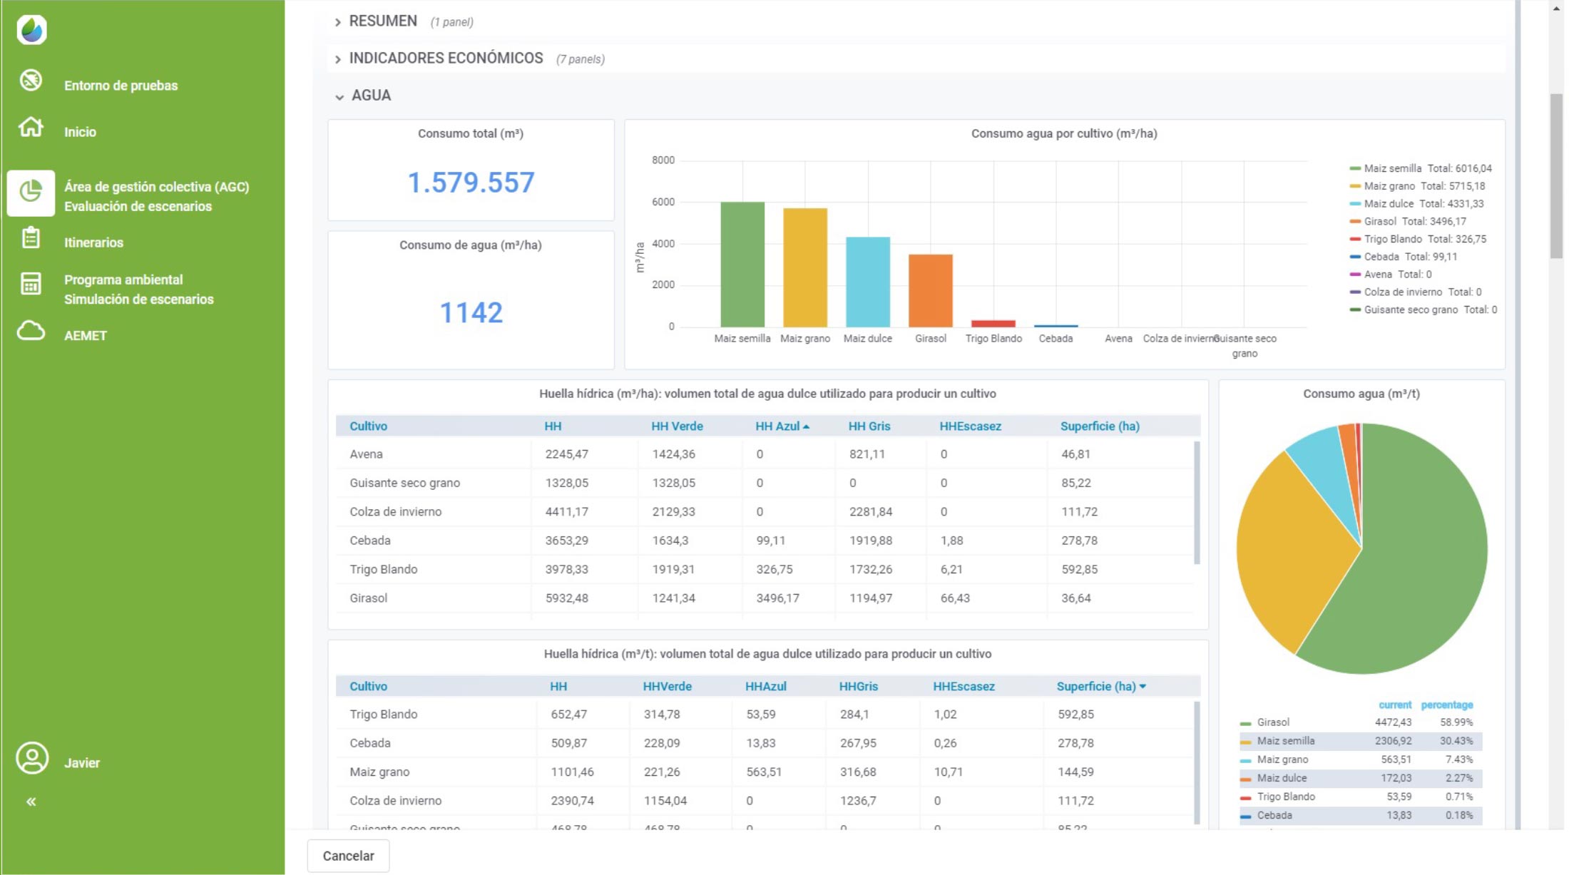Click the Itinerarios clipboard icon
Viewport: 1569px width, 875px height.
[x=31, y=237]
